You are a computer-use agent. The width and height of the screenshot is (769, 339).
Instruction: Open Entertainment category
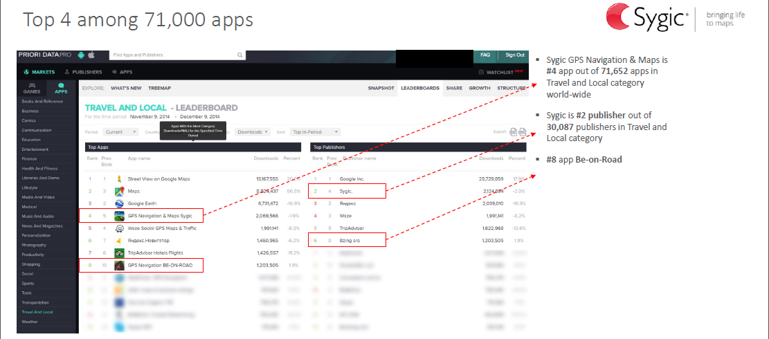(x=35, y=149)
